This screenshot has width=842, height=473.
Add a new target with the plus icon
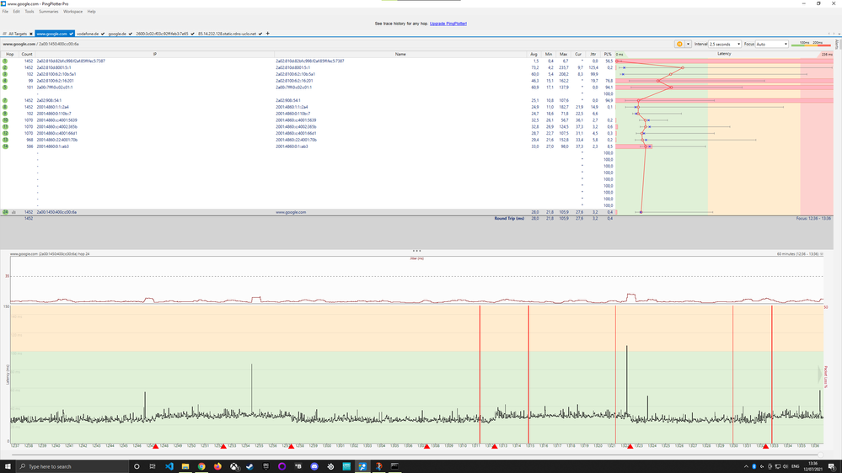point(268,34)
